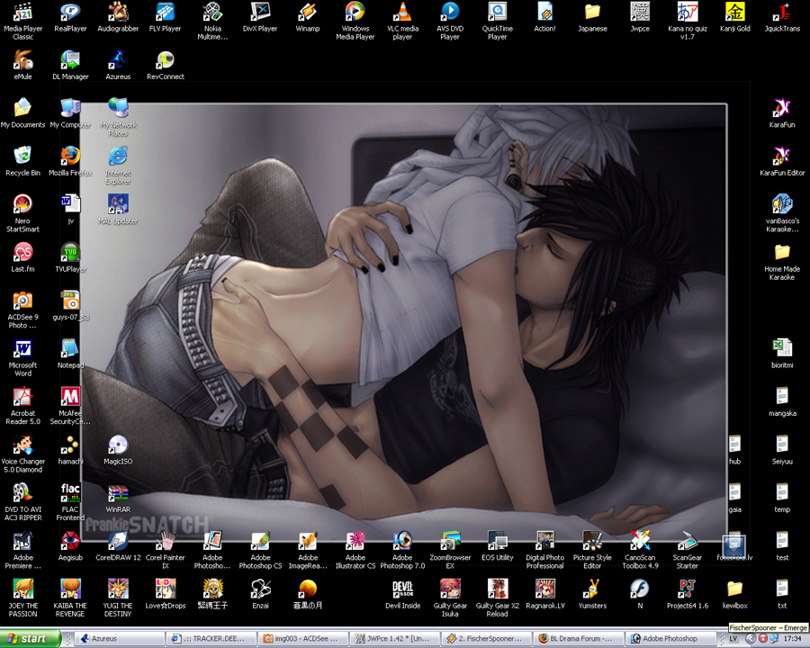
Task: Launch Devil Inside game icon
Action: click(402, 594)
